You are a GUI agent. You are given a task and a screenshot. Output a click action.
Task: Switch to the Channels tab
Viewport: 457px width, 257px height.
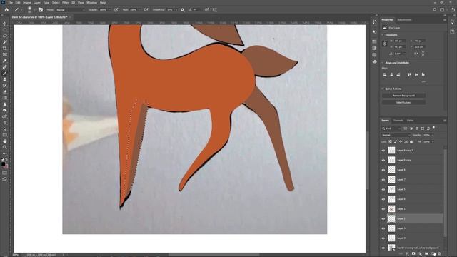[x=398, y=121]
